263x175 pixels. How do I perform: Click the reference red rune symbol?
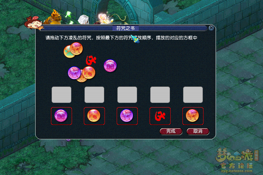click(160, 116)
